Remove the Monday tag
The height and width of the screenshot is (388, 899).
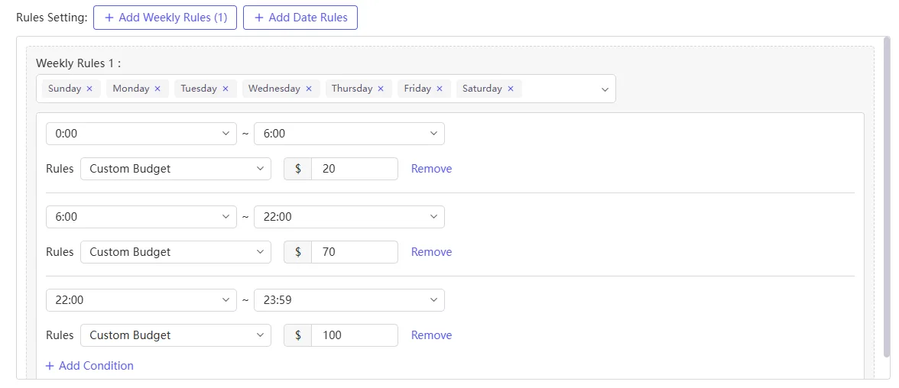[157, 89]
